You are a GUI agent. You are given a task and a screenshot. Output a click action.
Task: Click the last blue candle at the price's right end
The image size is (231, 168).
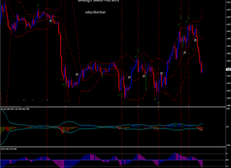coord(202,71)
